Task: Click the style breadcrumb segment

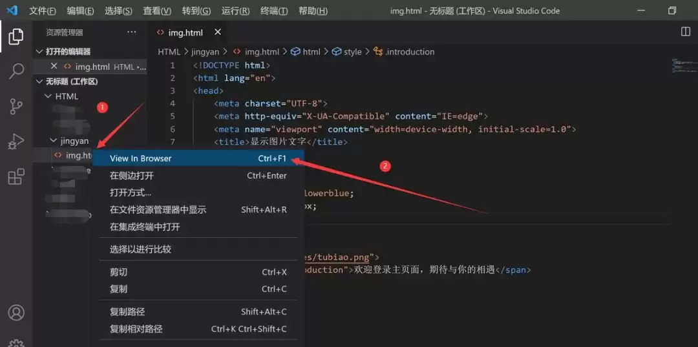Action: [x=352, y=52]
